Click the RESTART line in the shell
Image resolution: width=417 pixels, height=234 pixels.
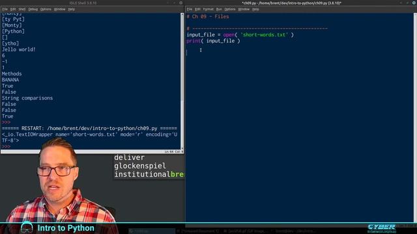89,129
